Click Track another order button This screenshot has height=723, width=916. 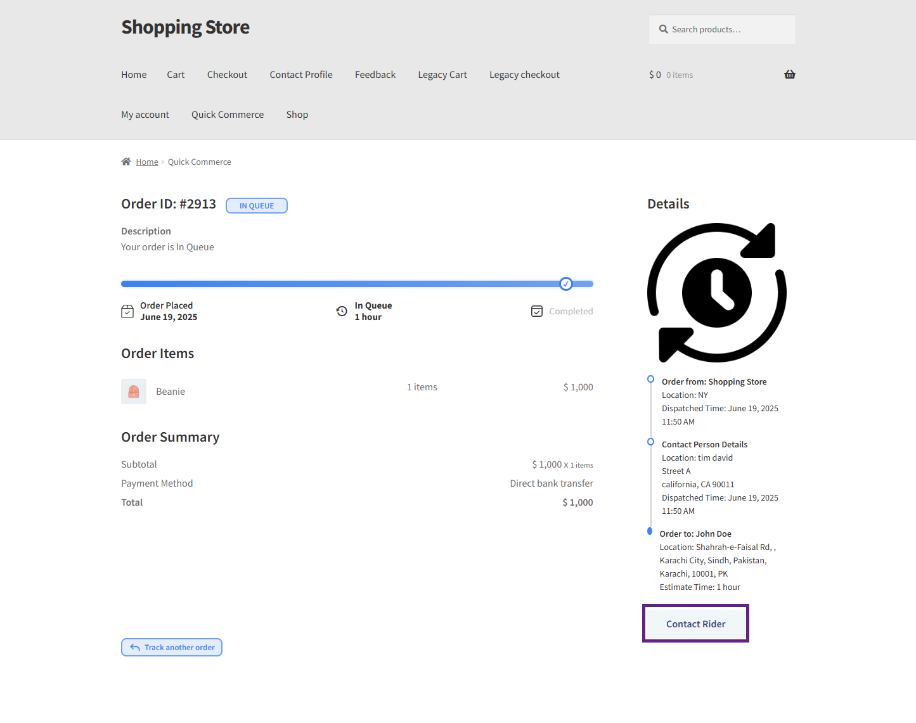pyautogui.click(x=172, y=647)
